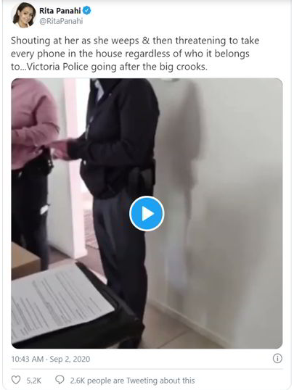294x390 pixels.
Task: Open the tweet info icon
Action: (x=277, y=359)
